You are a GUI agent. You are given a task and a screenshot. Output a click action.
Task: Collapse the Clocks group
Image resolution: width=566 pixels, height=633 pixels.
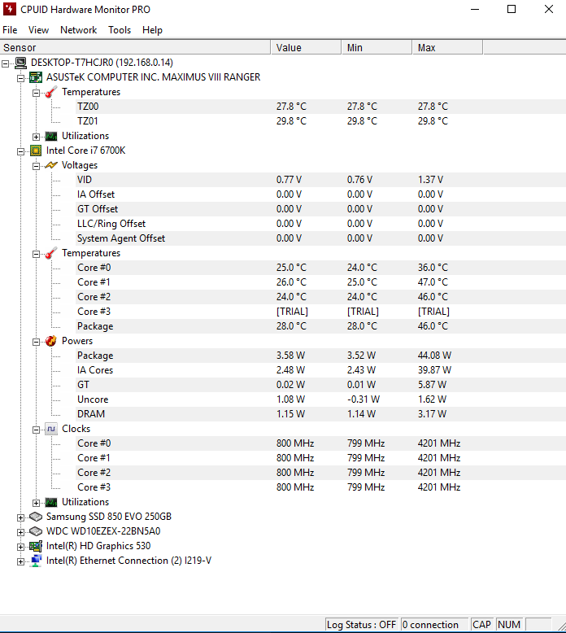(36, 430)
